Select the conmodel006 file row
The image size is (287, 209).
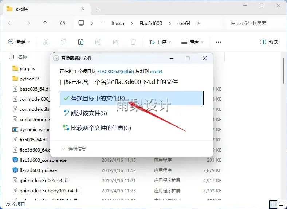point(31,99)
